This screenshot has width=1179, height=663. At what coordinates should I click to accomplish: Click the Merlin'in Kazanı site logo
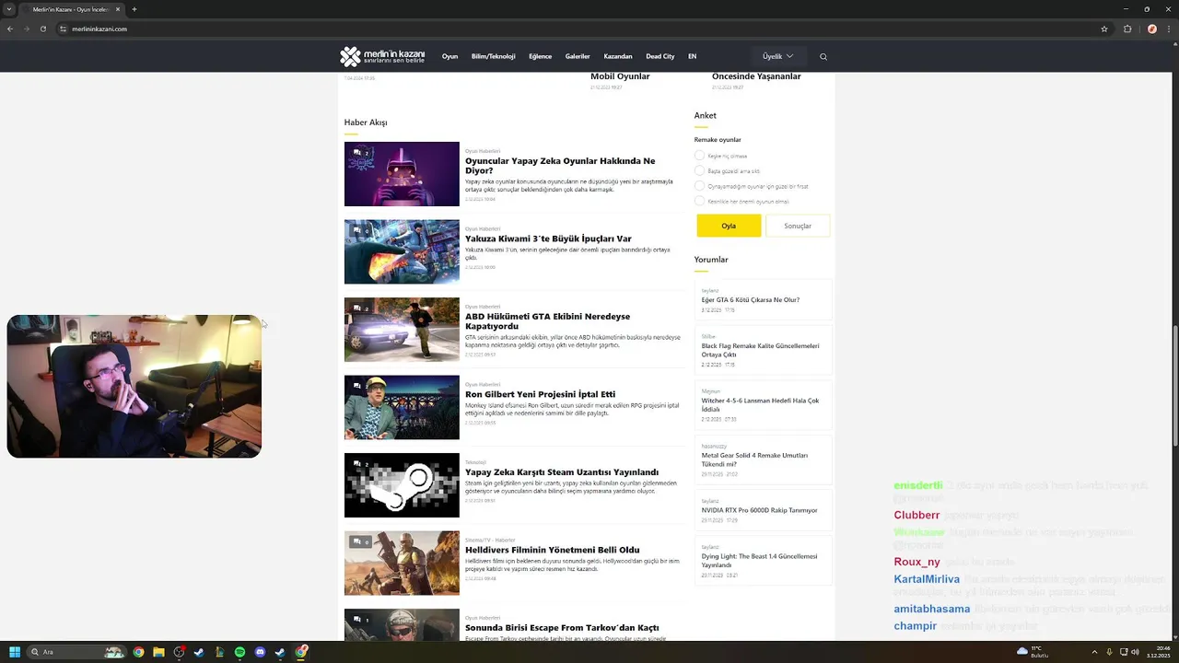(382, 56)
